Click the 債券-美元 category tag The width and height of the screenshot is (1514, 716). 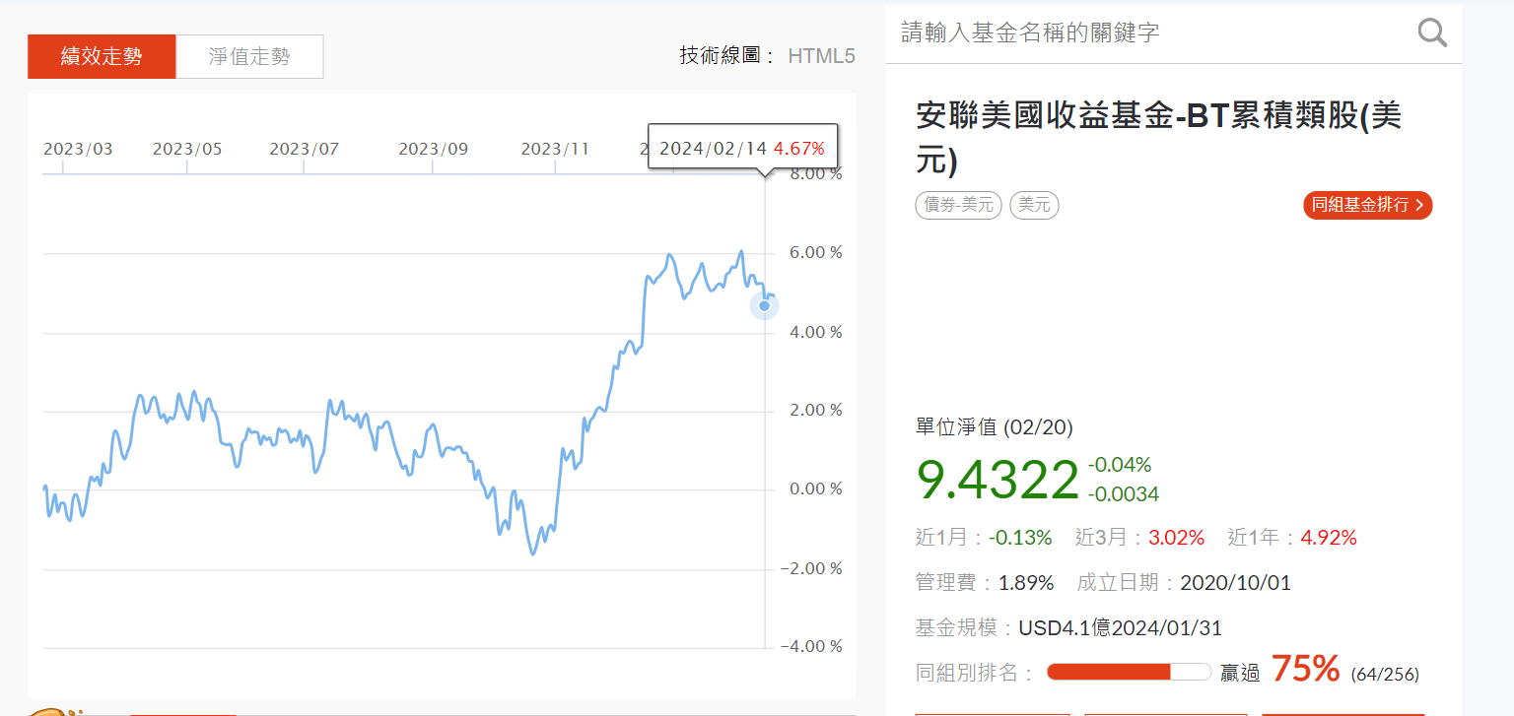click(958, 205)
